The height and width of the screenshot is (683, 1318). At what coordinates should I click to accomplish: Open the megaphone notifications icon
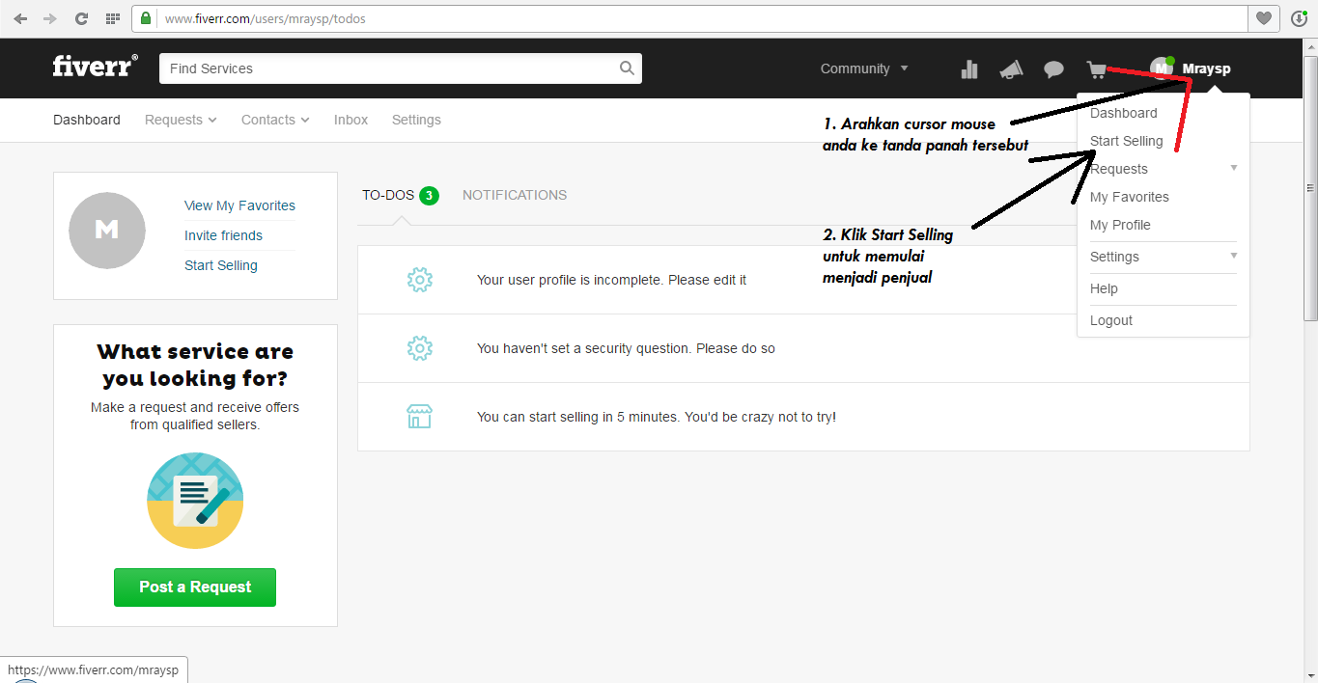(x=1010, y=69)
